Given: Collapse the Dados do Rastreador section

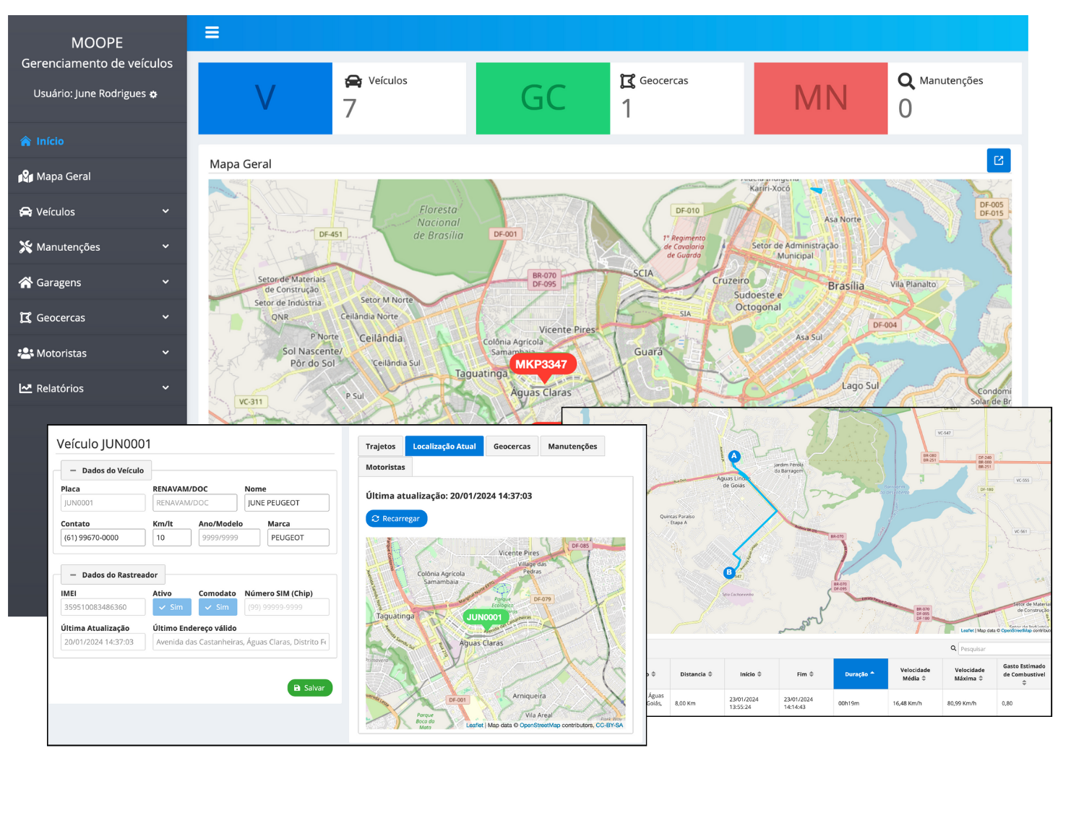Looking at the screenshot, I should point(113,575).
